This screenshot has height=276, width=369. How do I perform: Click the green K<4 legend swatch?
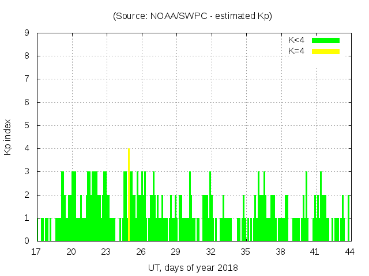[326, 40]
